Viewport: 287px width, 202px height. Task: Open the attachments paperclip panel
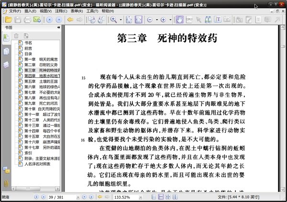6,183
